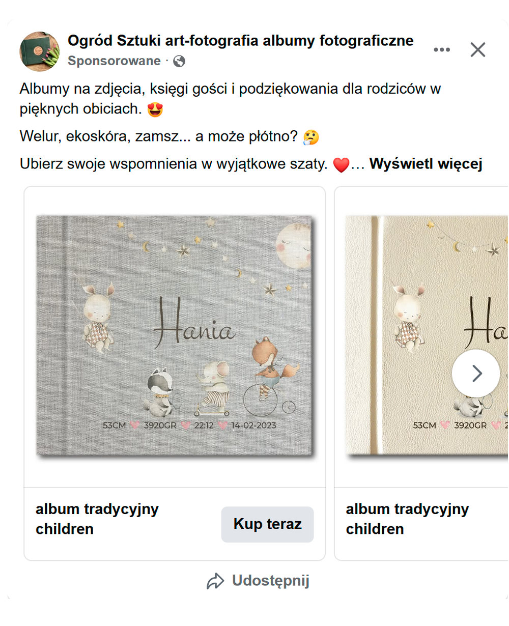Image resolution: width=509 pixels, height=626 pixels.
Task: Open the three-dots post options menu
Action: (x=441, y=49)
